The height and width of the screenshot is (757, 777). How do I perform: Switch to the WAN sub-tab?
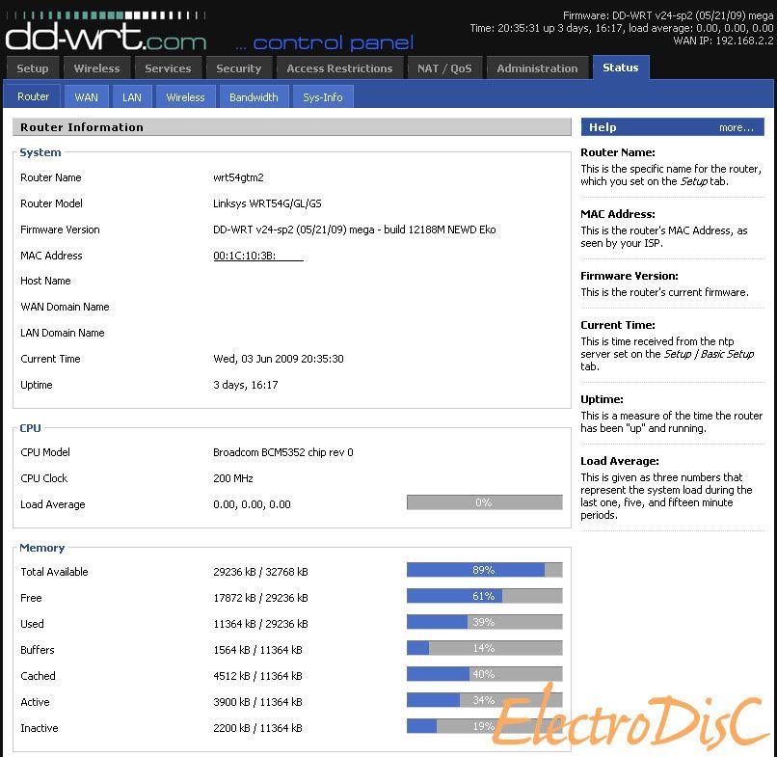87,97
